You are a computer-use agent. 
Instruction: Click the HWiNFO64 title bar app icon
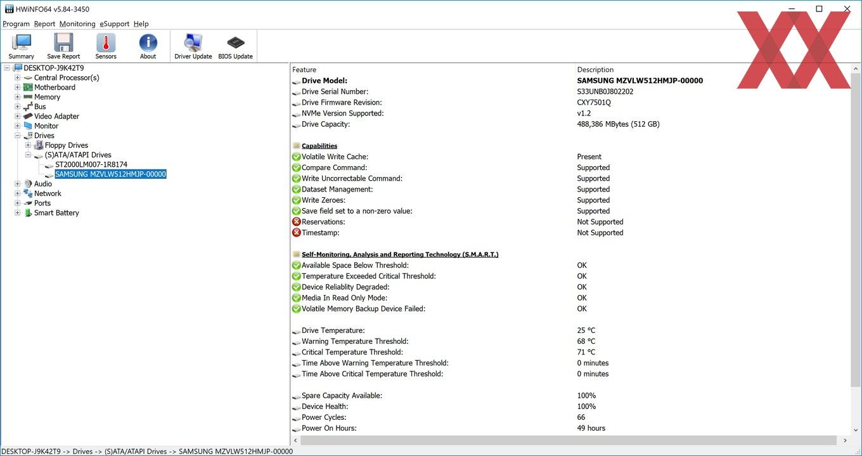click(9, 9)
